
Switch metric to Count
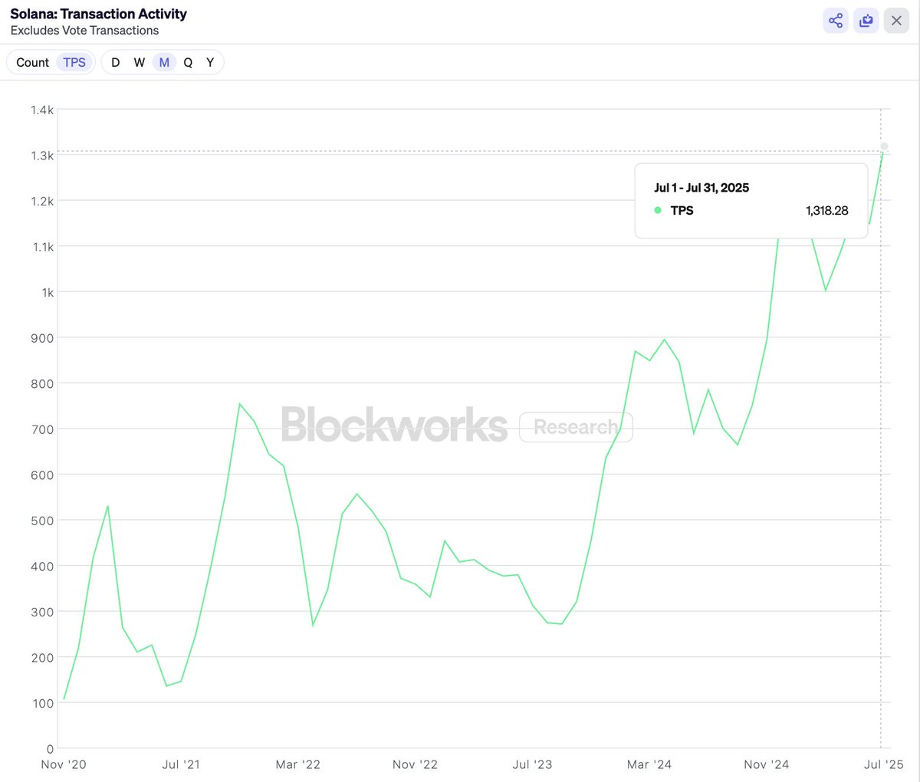pyautogui.click(x=32, y=62)
